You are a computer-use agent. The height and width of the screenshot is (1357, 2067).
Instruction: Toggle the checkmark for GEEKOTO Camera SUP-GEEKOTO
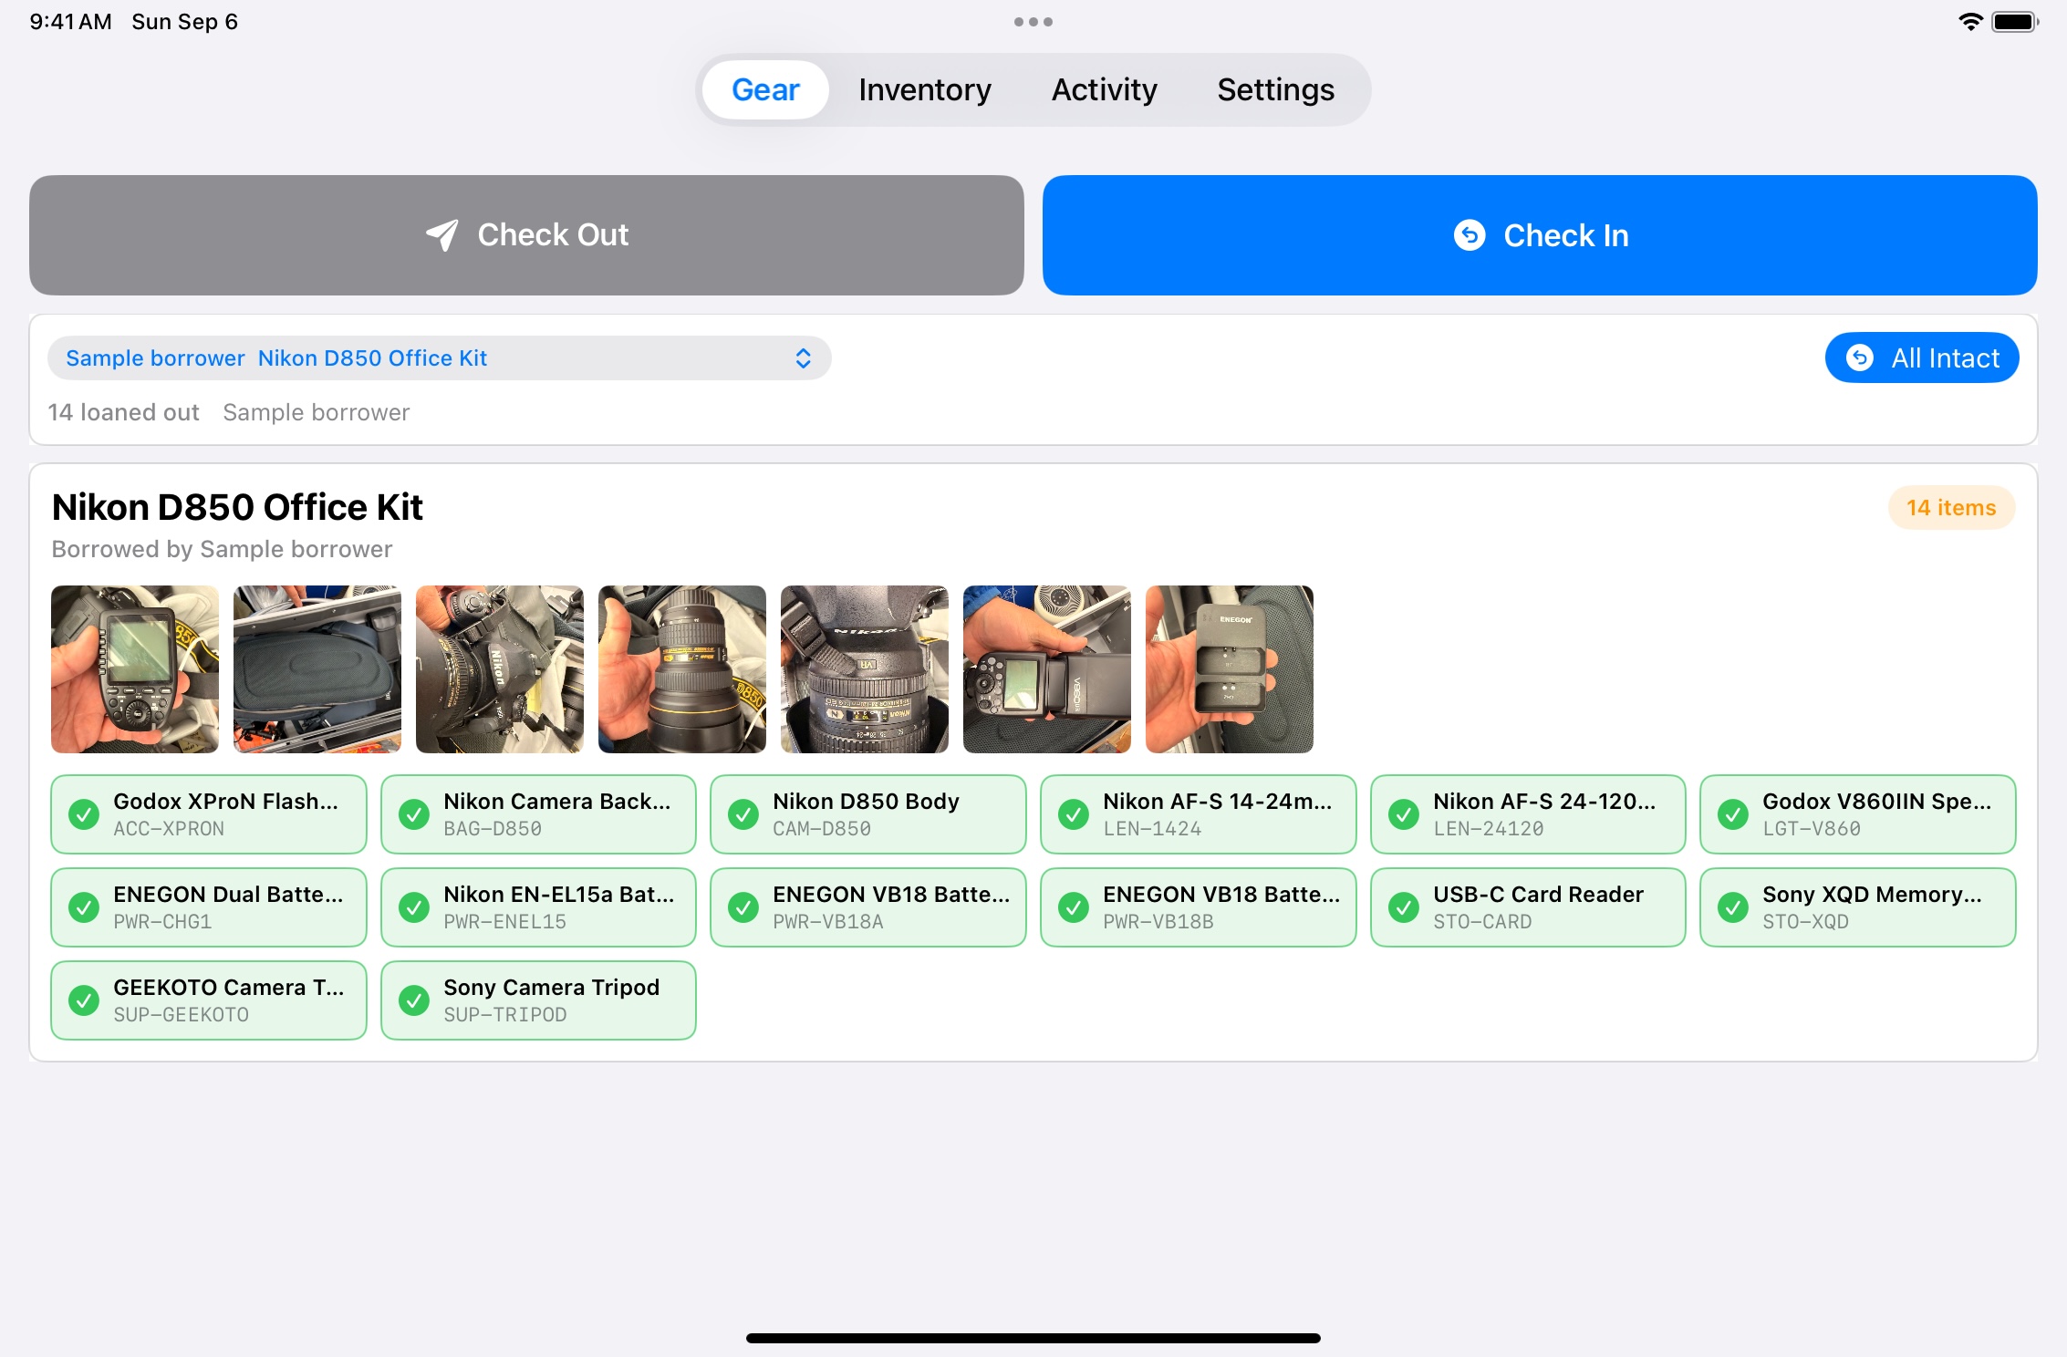(84, 1000)
